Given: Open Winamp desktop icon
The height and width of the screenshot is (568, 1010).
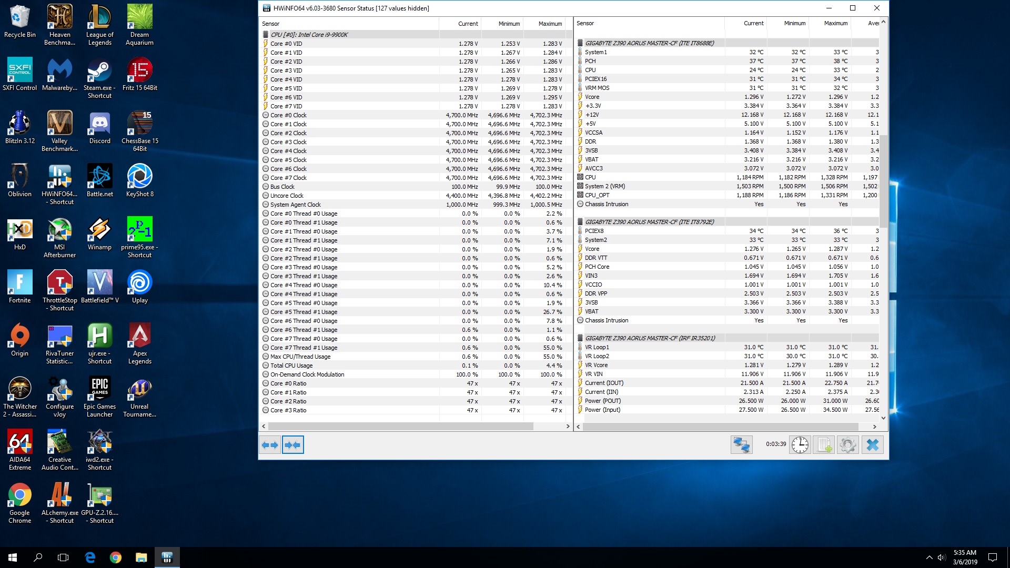Looking at the screenshot, I should pyautogui.click(x=100, y=234).
